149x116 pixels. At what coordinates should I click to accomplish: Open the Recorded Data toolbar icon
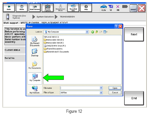point(73,8)
